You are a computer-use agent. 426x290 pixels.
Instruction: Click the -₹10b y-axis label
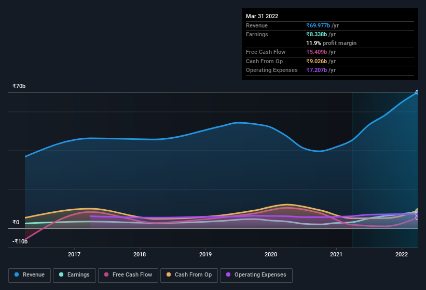(x=20, y=241)
